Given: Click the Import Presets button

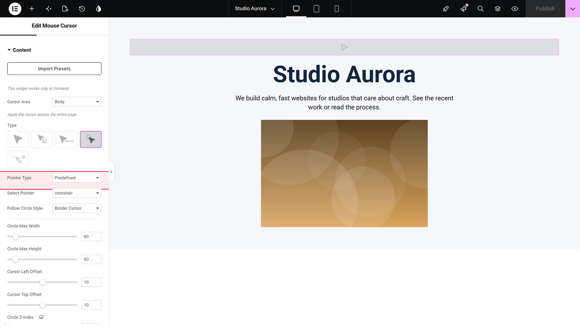Looking at the screenshot, I should (54, 69).
